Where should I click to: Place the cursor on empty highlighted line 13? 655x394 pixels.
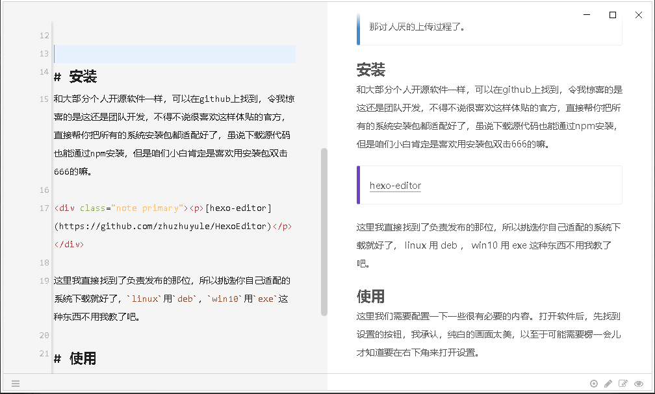174,54
